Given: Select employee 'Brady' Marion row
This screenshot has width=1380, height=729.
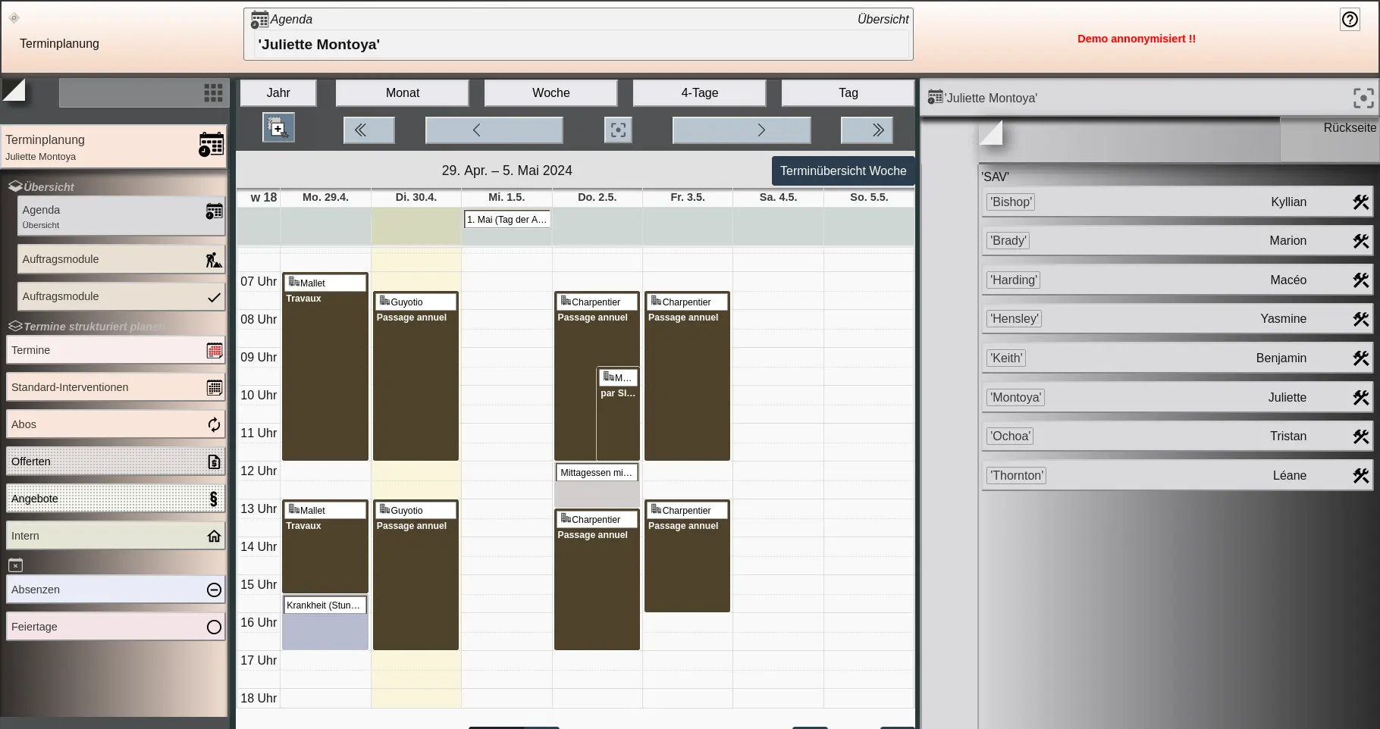Looking at the screenshot, I should coord(1177,241).
